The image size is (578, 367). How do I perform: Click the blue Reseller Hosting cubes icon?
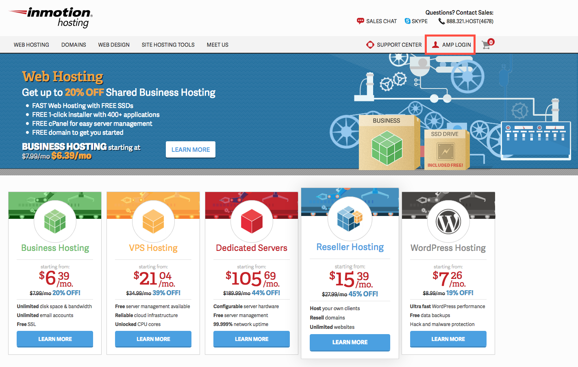coord(350,218)
